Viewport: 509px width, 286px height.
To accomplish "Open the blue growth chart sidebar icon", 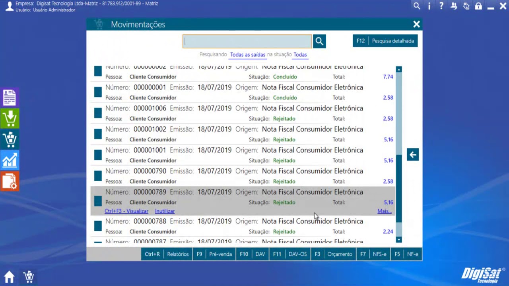I will (10, 160).
